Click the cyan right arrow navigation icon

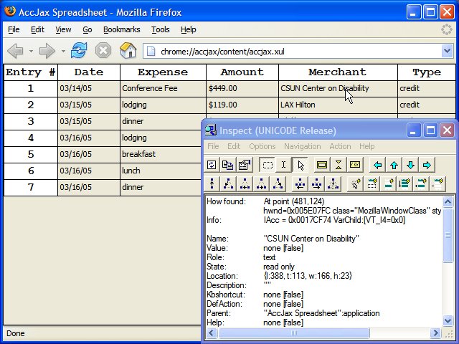(x=427, y=165)
